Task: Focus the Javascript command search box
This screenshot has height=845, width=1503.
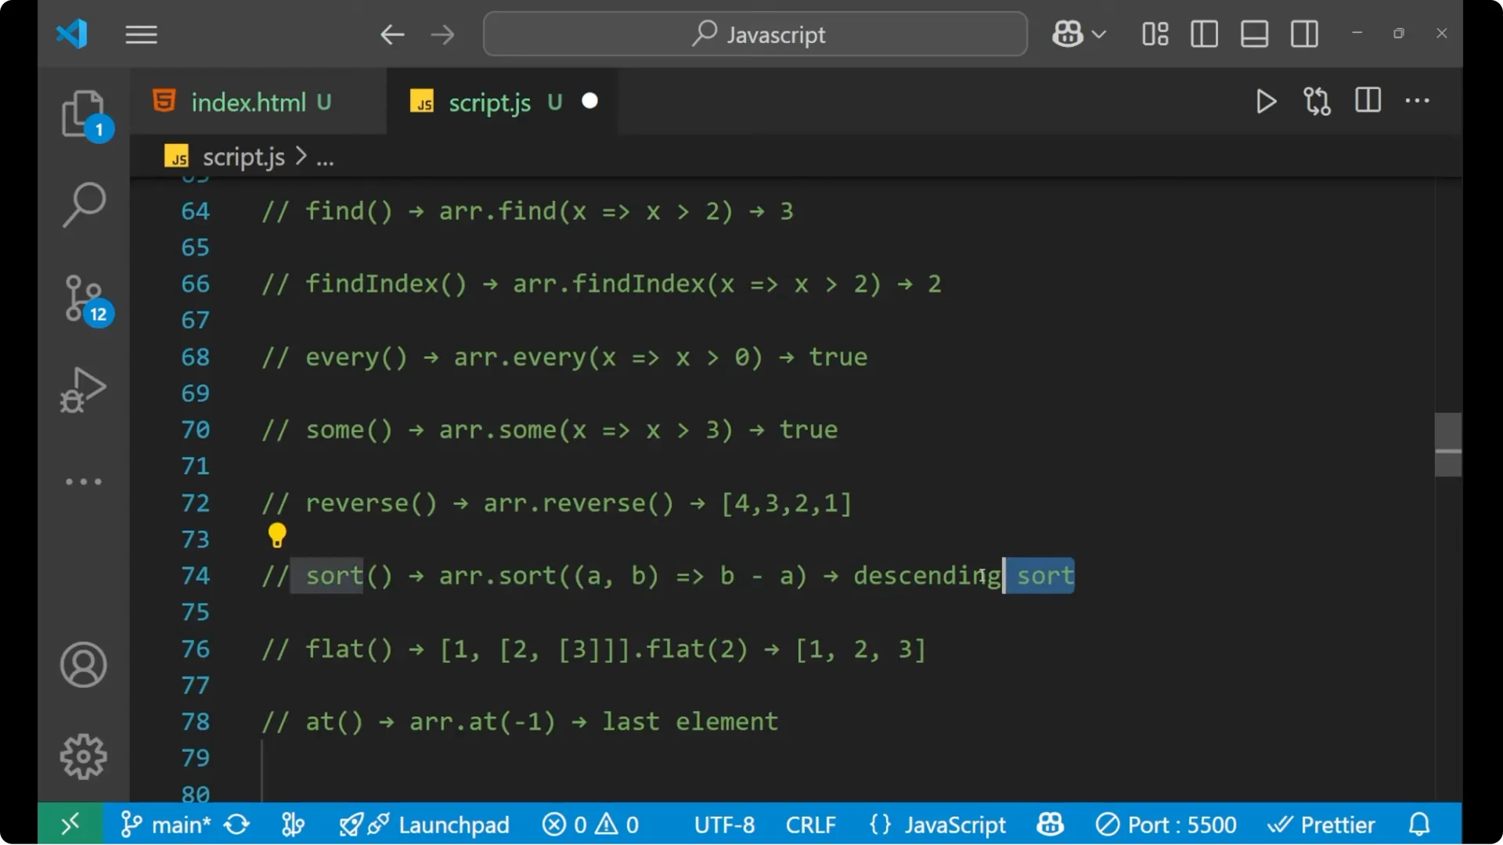Action: tap(754, 34)
